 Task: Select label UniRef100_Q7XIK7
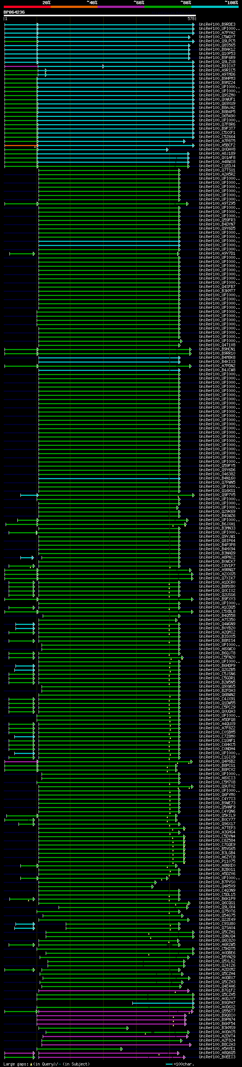click(217, 578)
